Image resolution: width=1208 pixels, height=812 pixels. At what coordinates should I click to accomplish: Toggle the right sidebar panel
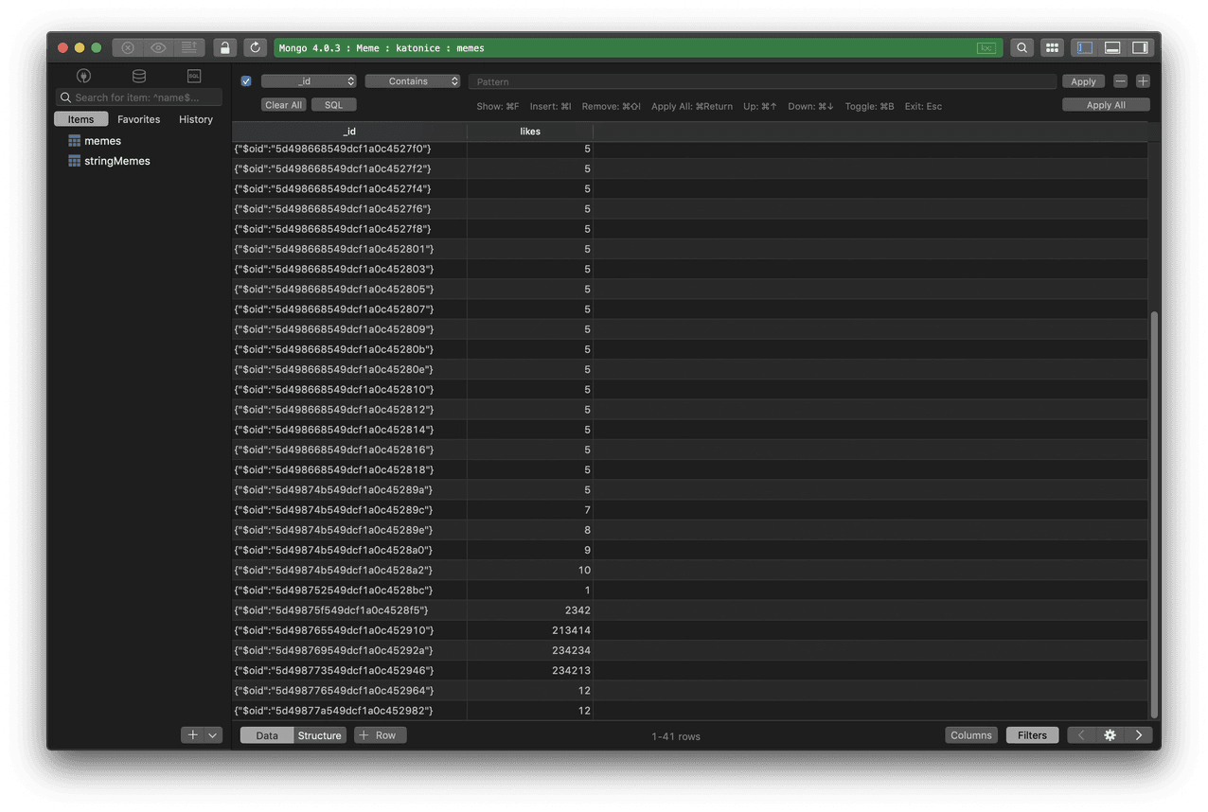pyautogui.click(x=1140, y=47)
